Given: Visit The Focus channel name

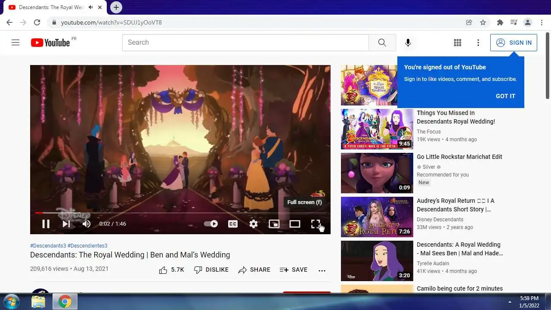Looking at the screenshot, I should (429, 132).
